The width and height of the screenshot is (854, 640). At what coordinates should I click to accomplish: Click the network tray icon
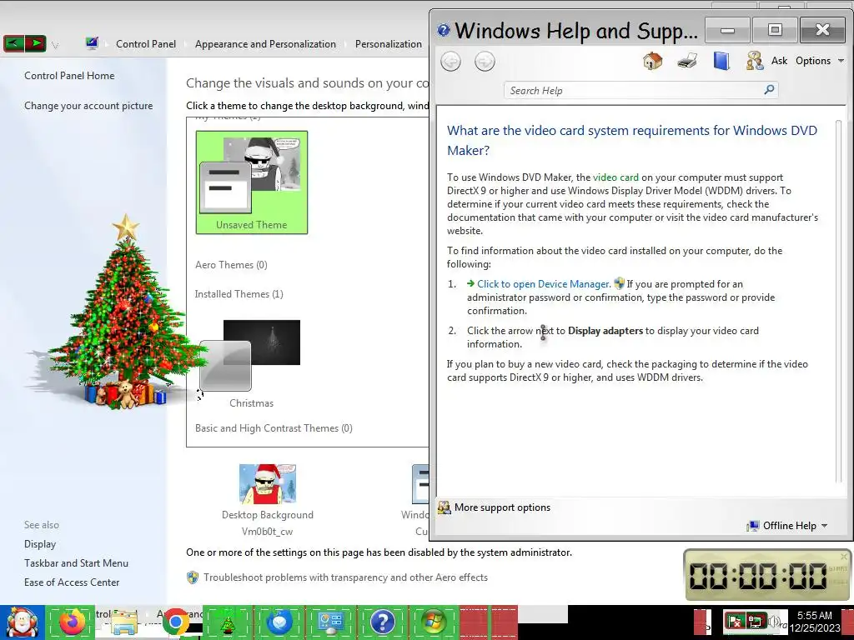755,621
